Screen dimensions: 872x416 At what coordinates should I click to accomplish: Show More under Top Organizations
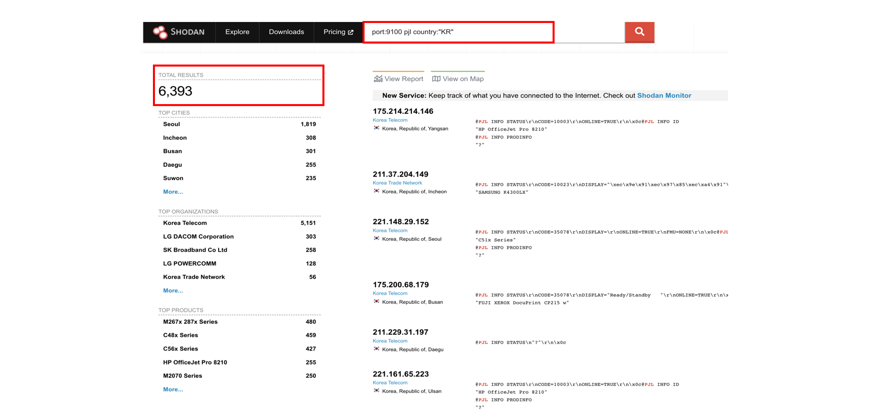(173, 290)
